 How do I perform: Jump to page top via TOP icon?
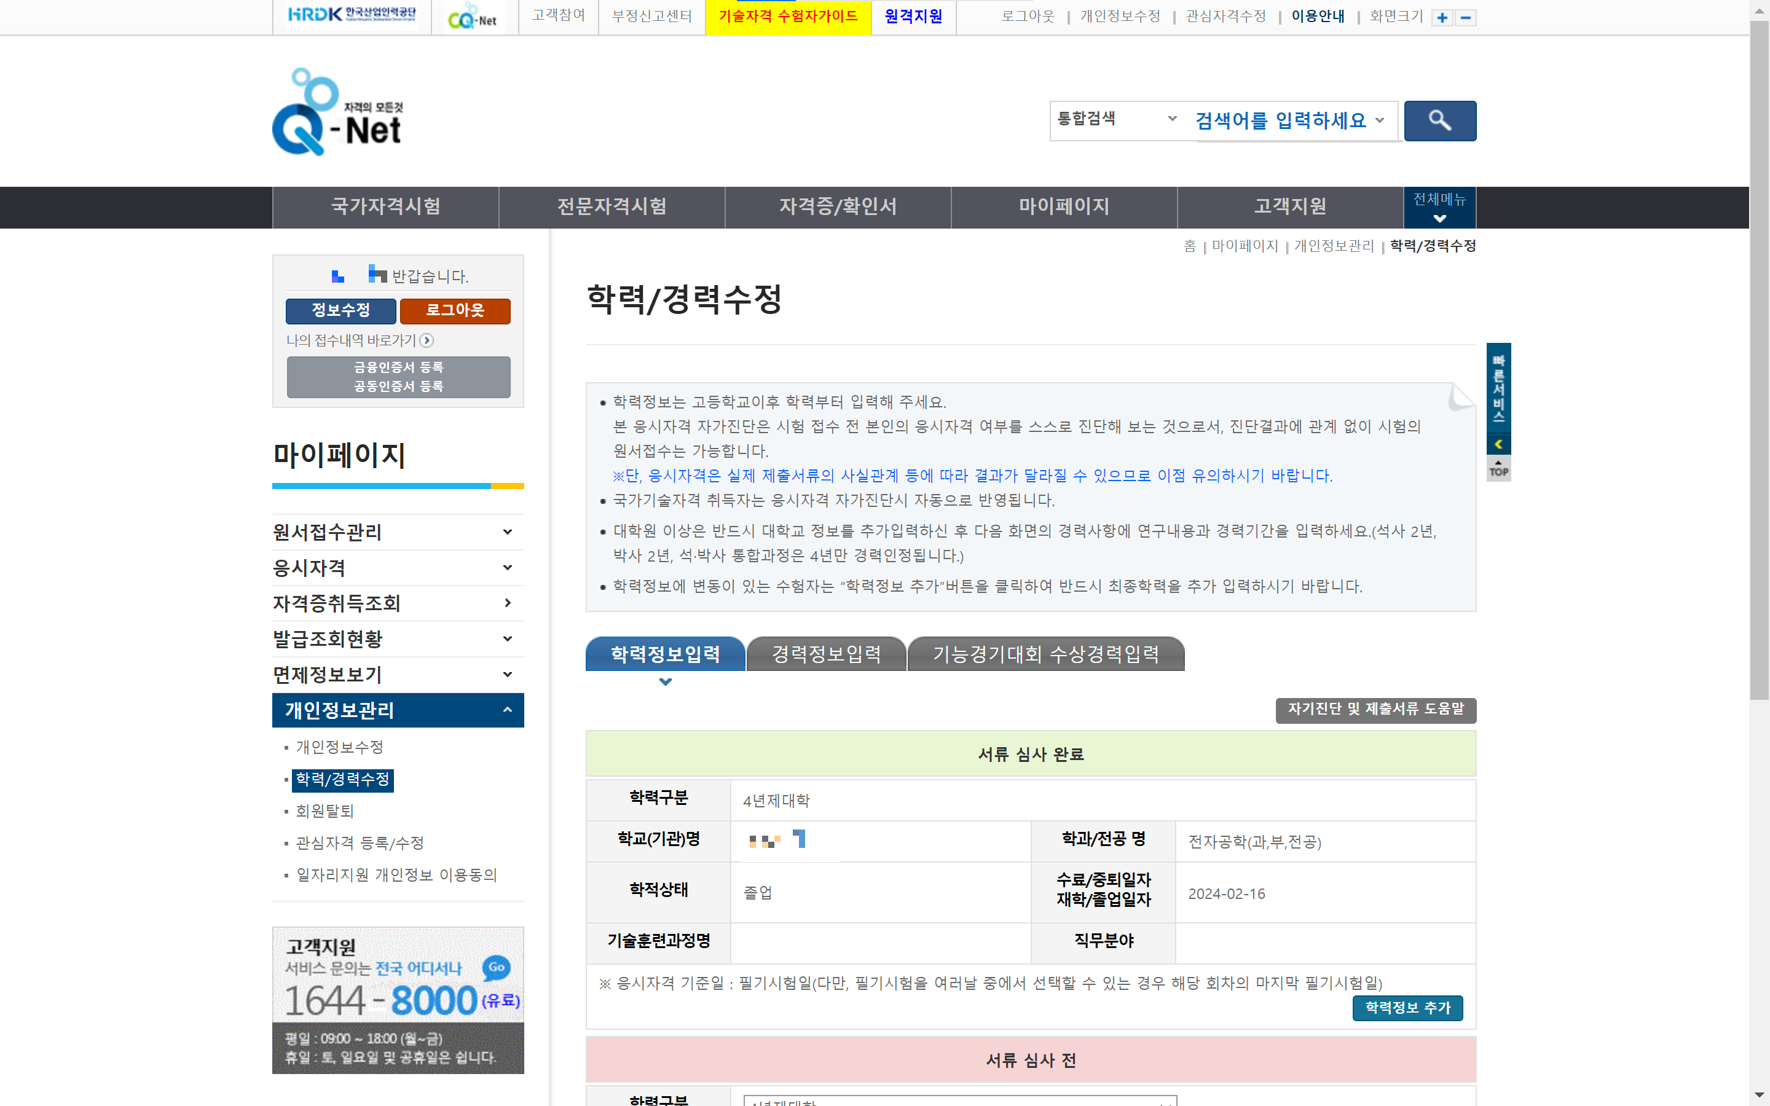1498,468
